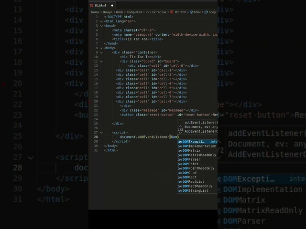306x229 pixels.
Task: Collapse the html tag fold on line 2
Action: pos(101,21)
